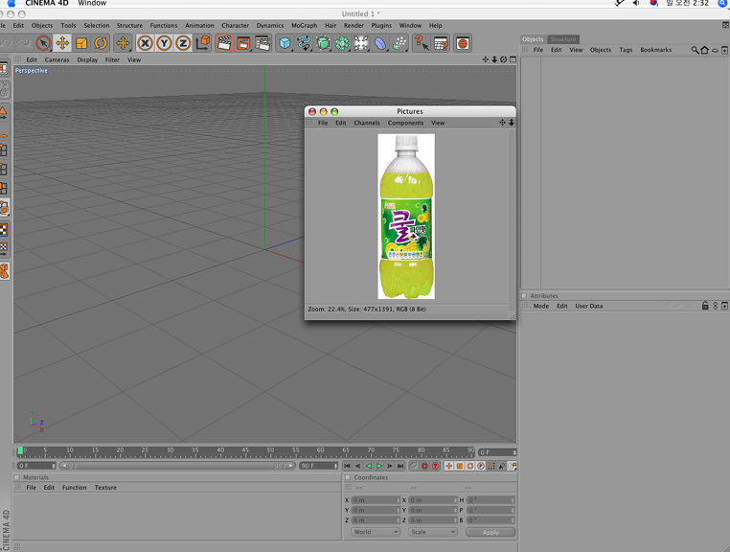Viewport: 730px width, 552px height.
Task: Click the Redo arrow in toolbar
Action: click(23, 43)
